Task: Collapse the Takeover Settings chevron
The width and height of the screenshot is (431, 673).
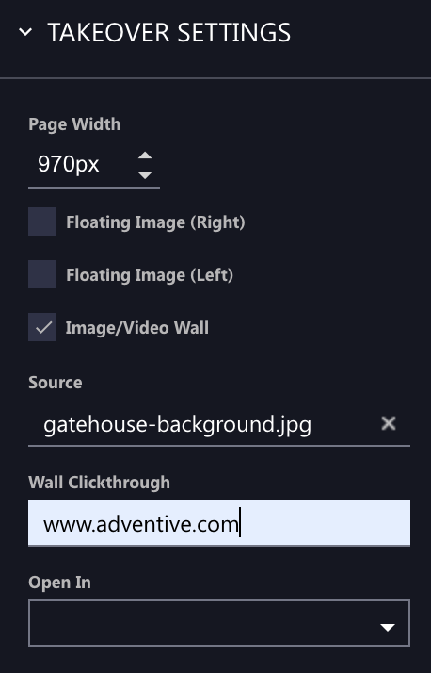Action: pos(25,32)
